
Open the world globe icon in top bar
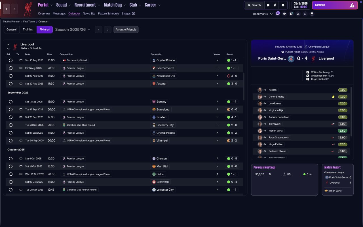point(275,5)
